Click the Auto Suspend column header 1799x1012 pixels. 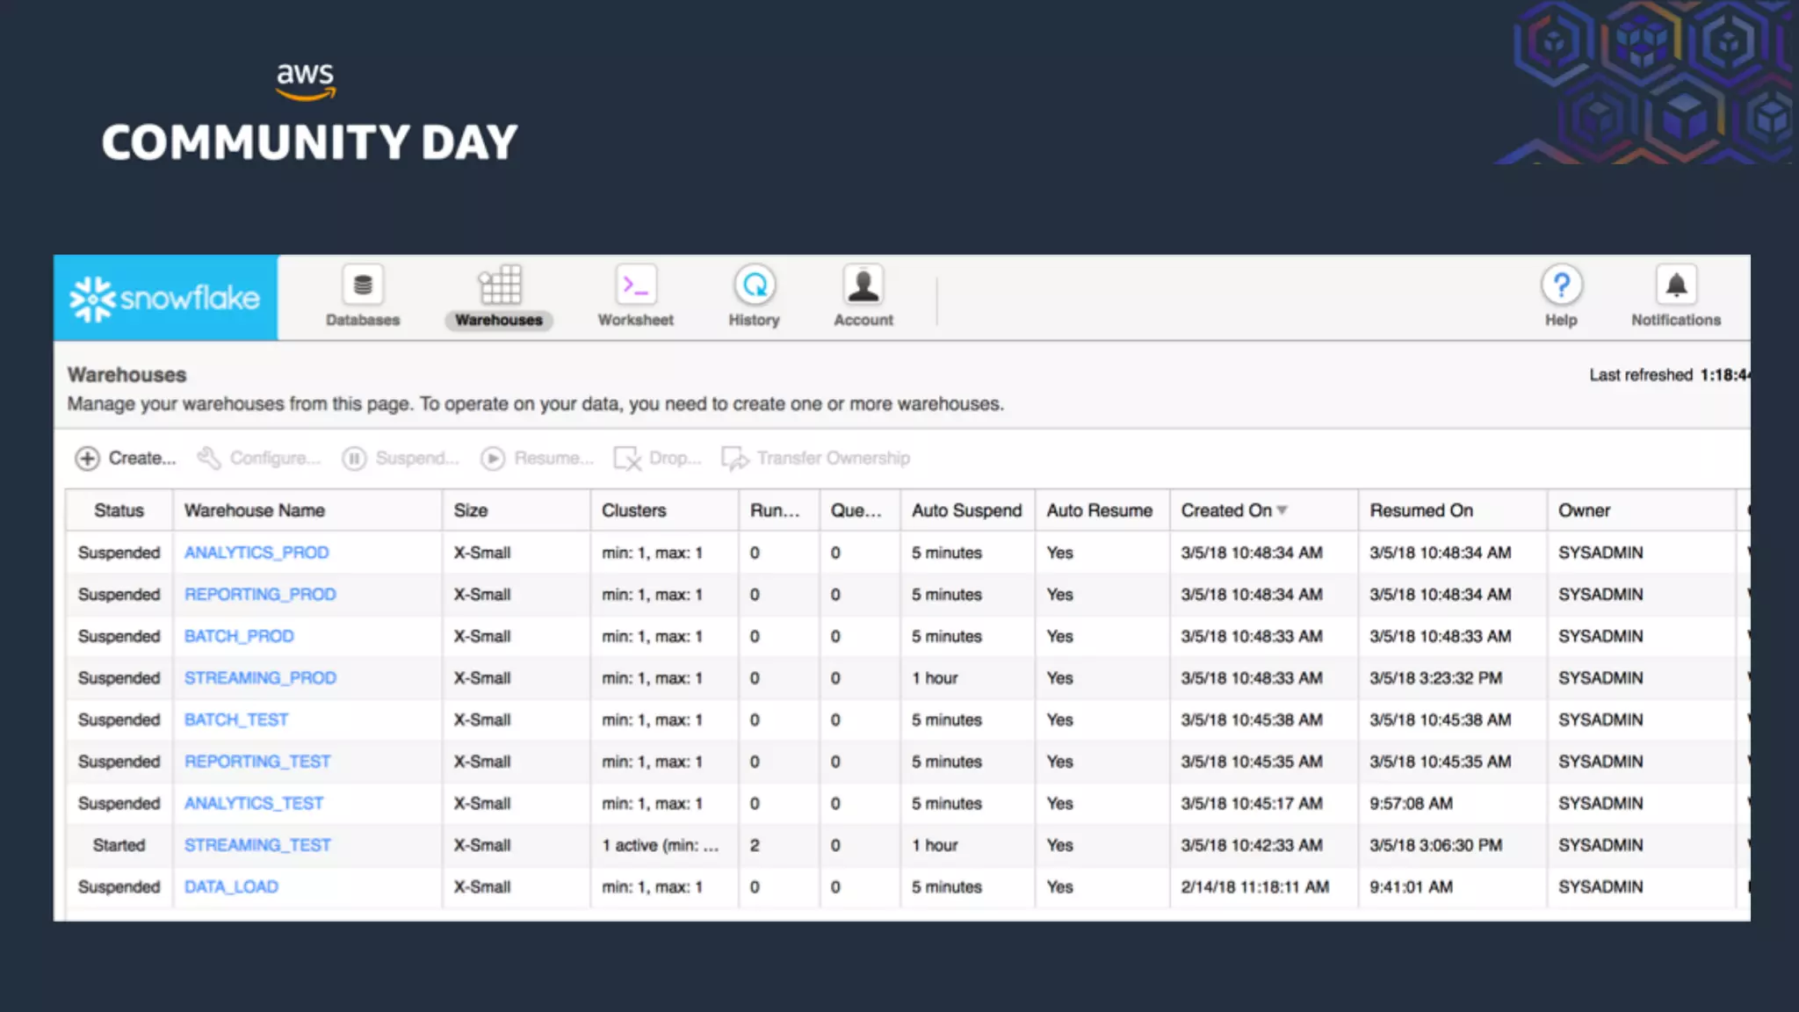click(966, 510)
